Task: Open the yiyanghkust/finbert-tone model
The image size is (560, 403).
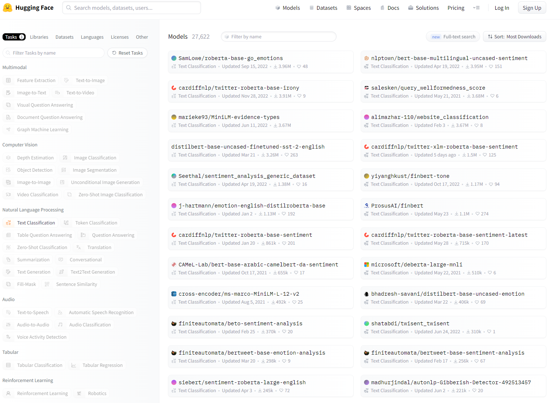Action: (x=453, y=180)
